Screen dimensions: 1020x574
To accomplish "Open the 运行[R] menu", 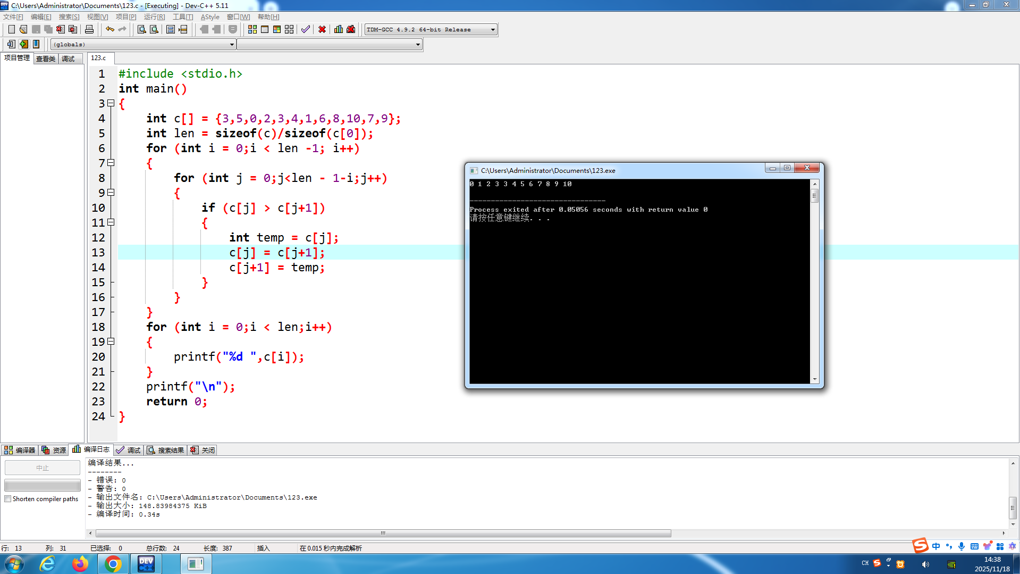I will [x=154, y=17].
